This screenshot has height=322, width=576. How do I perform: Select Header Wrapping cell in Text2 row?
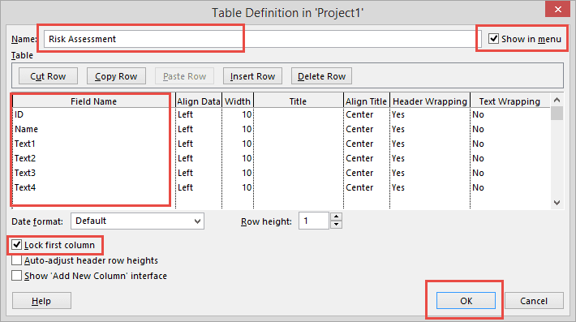[x=430, y=158]
